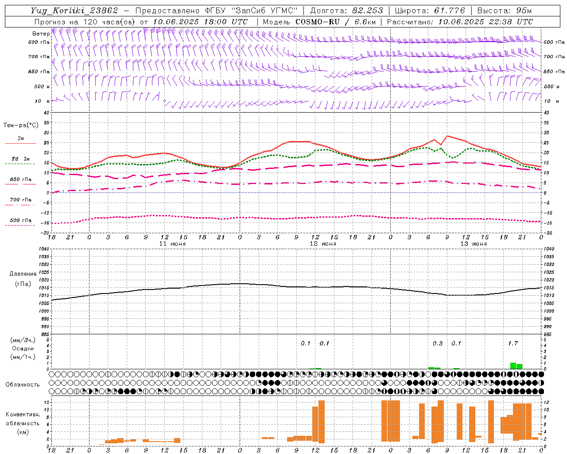Click the '(км)' unit under convective cloudiness
The height and width of the screenshot is (454, 567).
coord(23,432)
